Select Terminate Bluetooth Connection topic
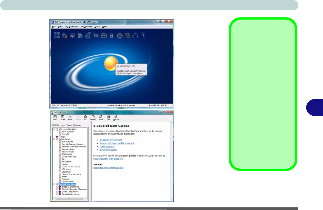The width and height of the screenshot is (323, 210). (x=74, y=147)
